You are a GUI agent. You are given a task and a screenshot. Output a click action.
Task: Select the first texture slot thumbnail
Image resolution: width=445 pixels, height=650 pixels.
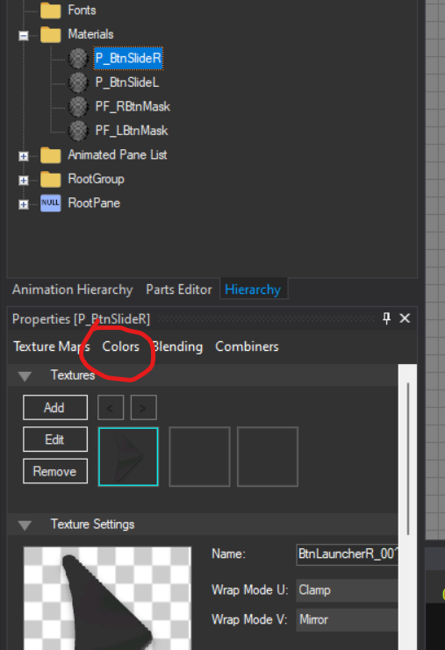tap(128, 456)
